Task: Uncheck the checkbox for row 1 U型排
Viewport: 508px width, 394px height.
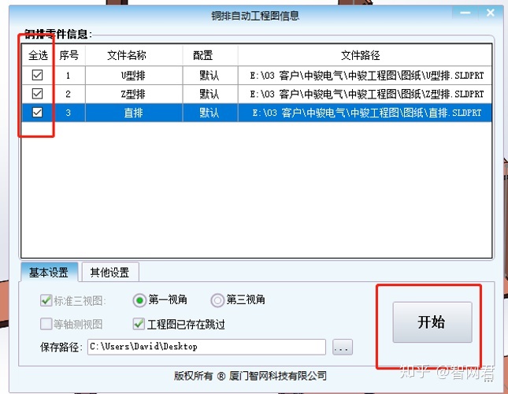Action: click(37, 75)
